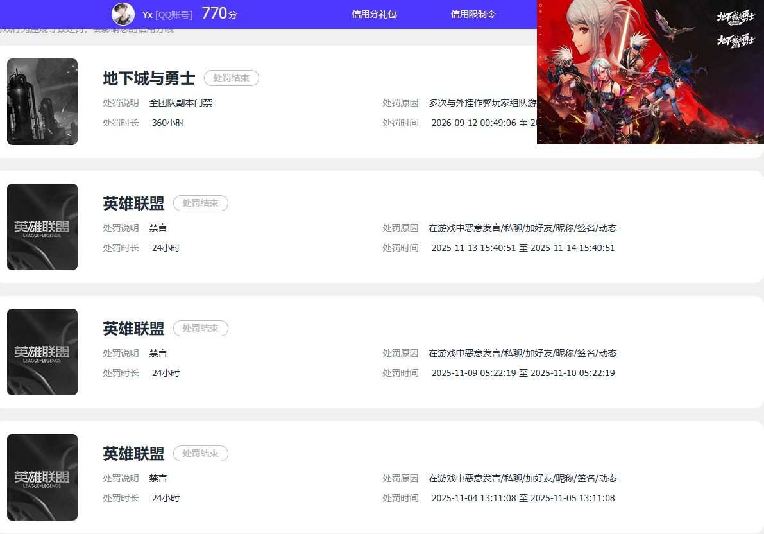Click the time range starting 2025-11-09 05:22:19
764x534 pixels.
pyautogui.click(x=523, y=373)
